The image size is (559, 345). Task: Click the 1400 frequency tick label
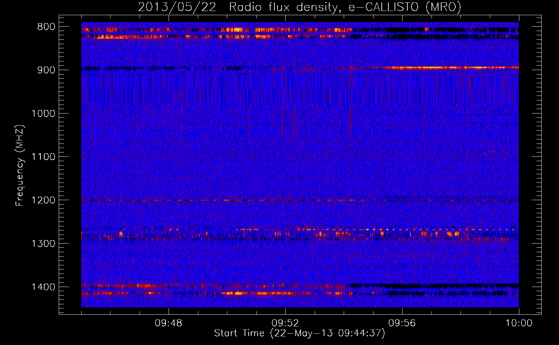43,287
